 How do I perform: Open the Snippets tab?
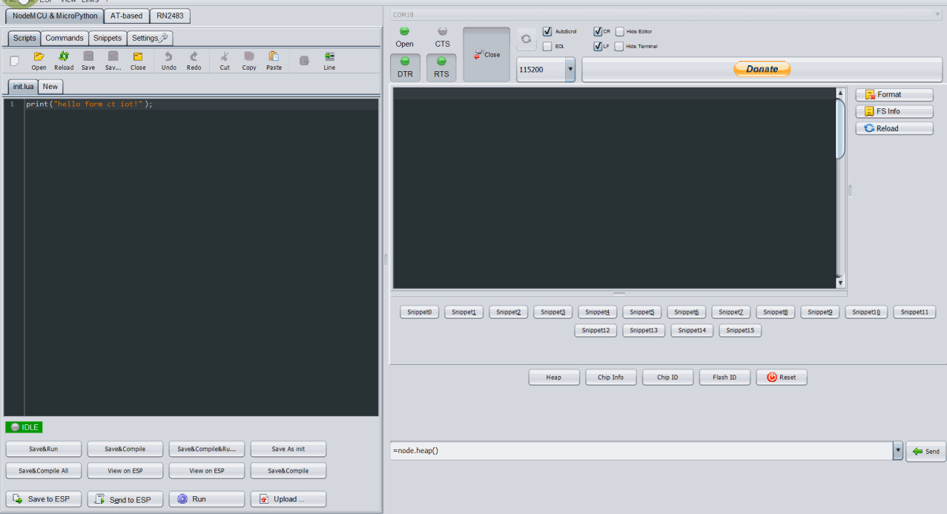(x=108, y=38)
